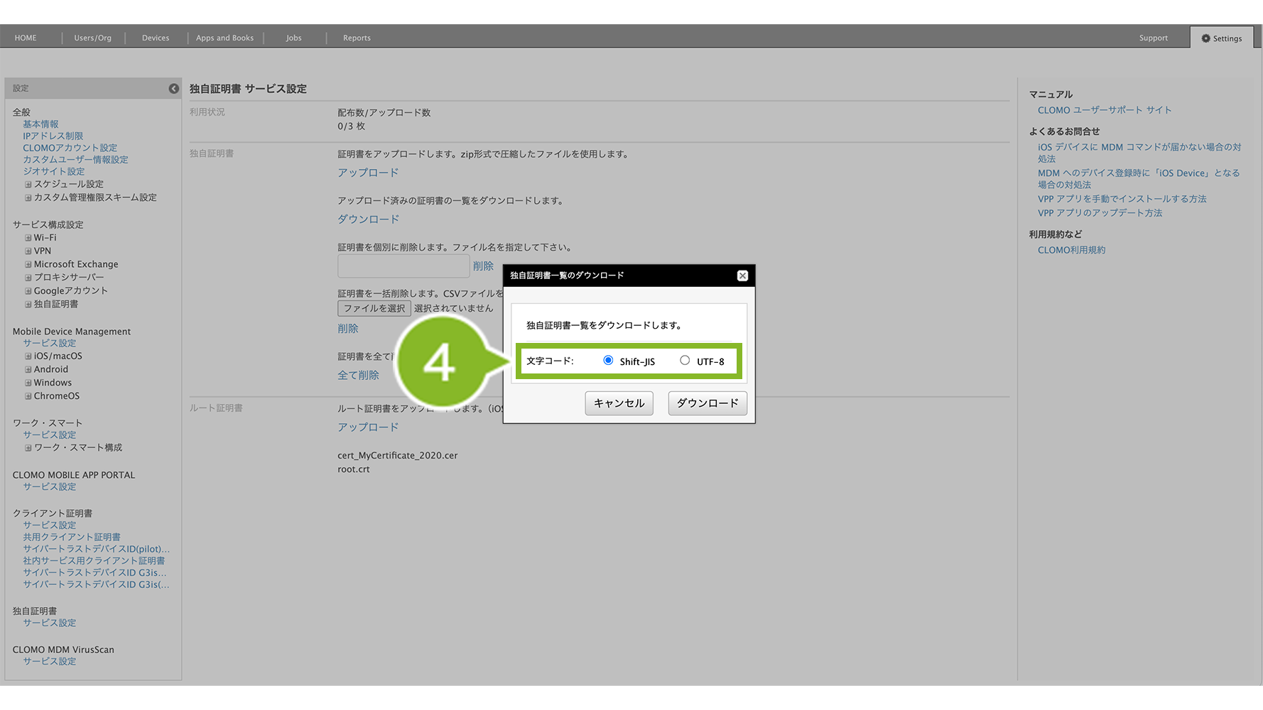Expand the ChromeOS node
This screenshot has width=1263, height=710.
pos(28,396)
